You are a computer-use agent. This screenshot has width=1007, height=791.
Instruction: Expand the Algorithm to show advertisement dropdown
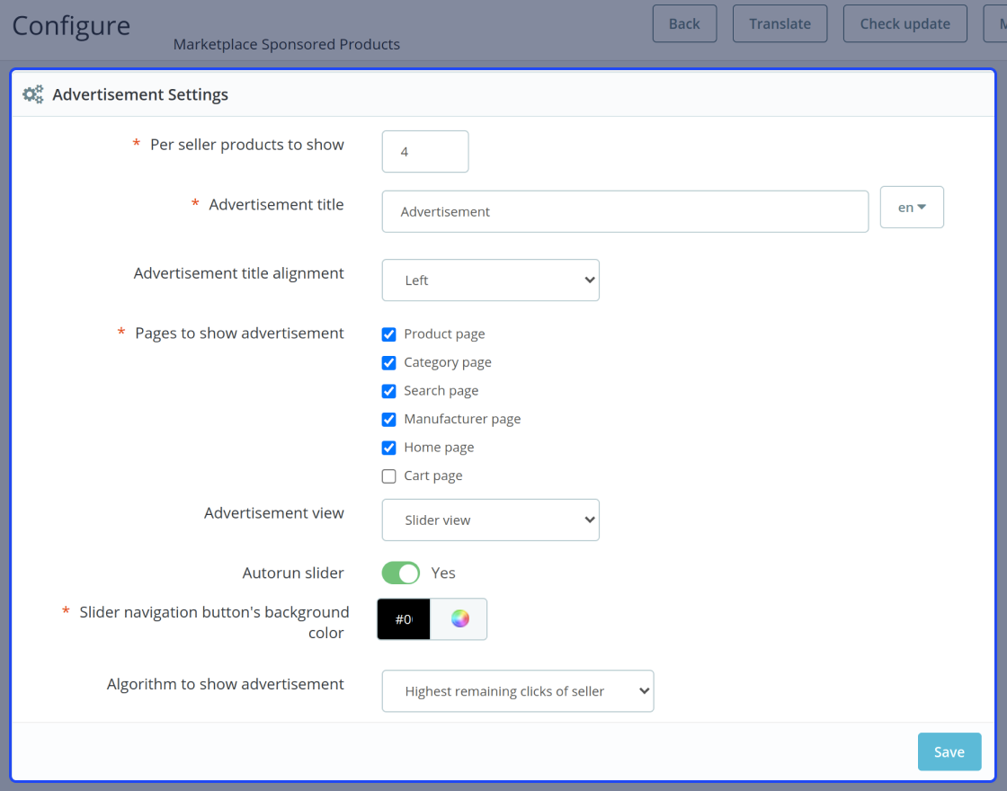pyautogui.click(x=518, y=691)
